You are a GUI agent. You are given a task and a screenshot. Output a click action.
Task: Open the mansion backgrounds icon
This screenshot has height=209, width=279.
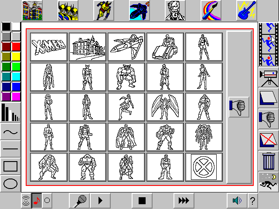click(32, 10)
